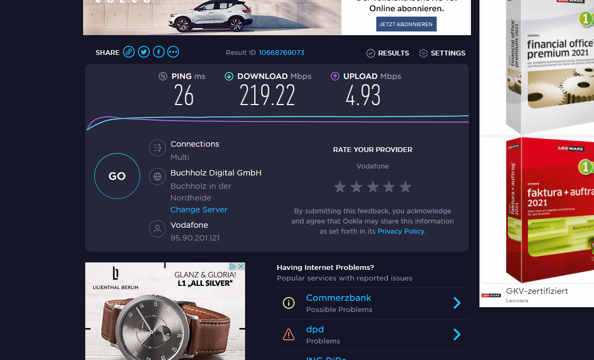Open result ID 10668769073 link
The image size is (594, 360).
point(281,52)
